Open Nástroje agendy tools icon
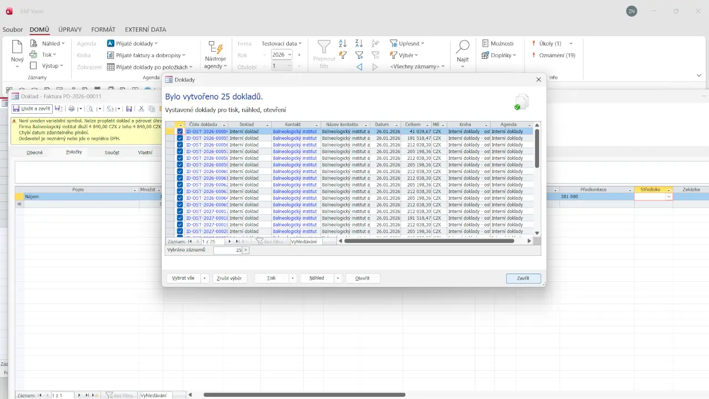Screen dimensions: 709x399 tap(215, 48)
